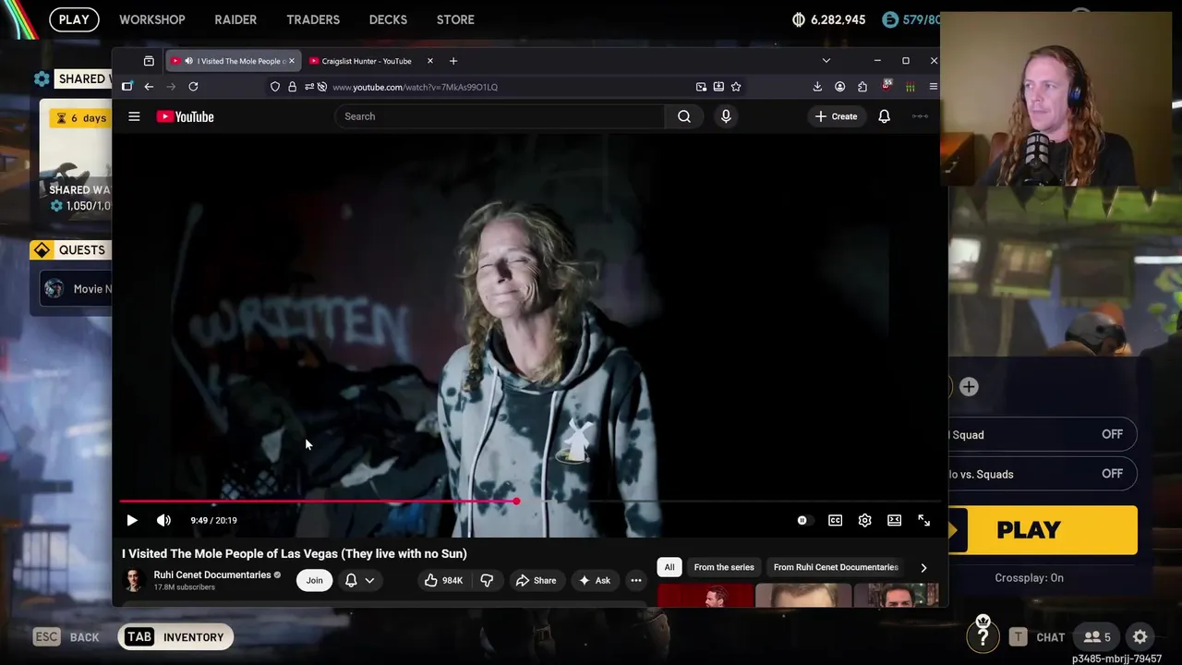Open the channel avatar of Ruhi Cenet
This screenshot has width=1182, height=665.
pyautogui.click(x=135, y=580)
